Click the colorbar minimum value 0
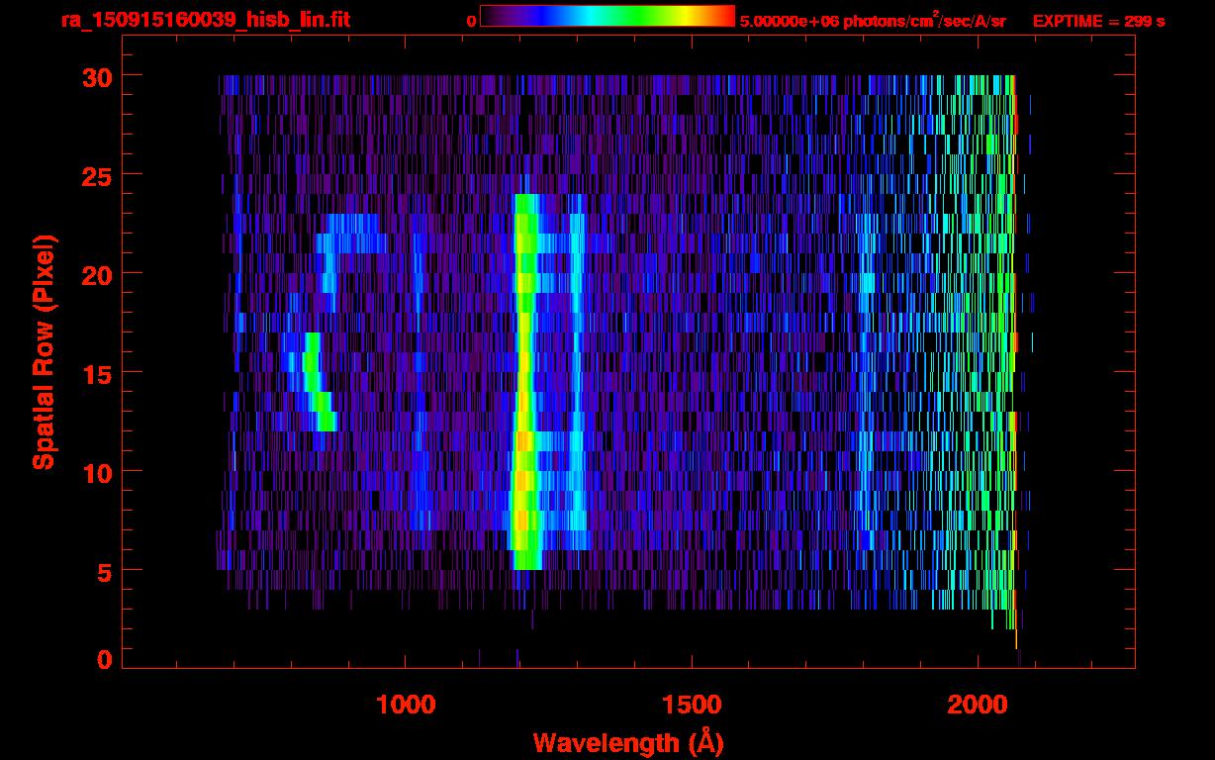Screen dimensions: 1215x760 pyautogui.click(x=471, y=21)
